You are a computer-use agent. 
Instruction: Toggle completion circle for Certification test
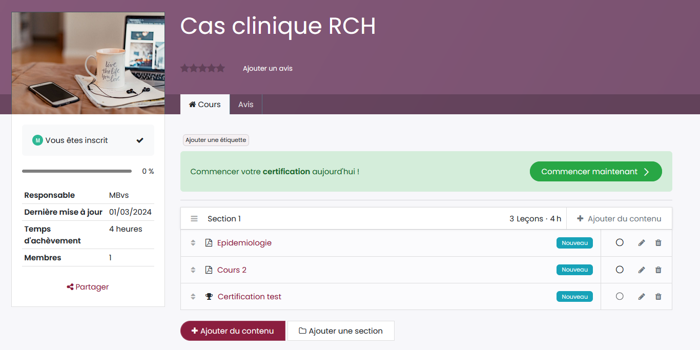pos(620,296)
